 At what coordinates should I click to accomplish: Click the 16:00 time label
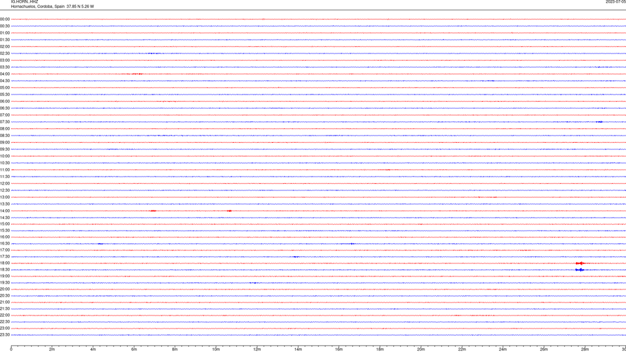(5, 237)
